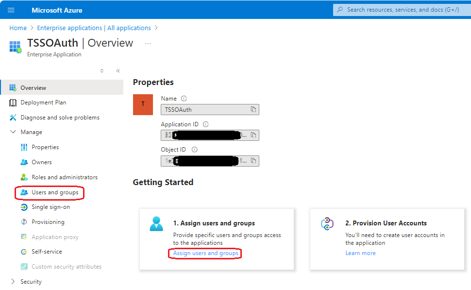Click the Enterprise Application subtitle text
Viewport: 471px width, 290px height.
point(54,54)
